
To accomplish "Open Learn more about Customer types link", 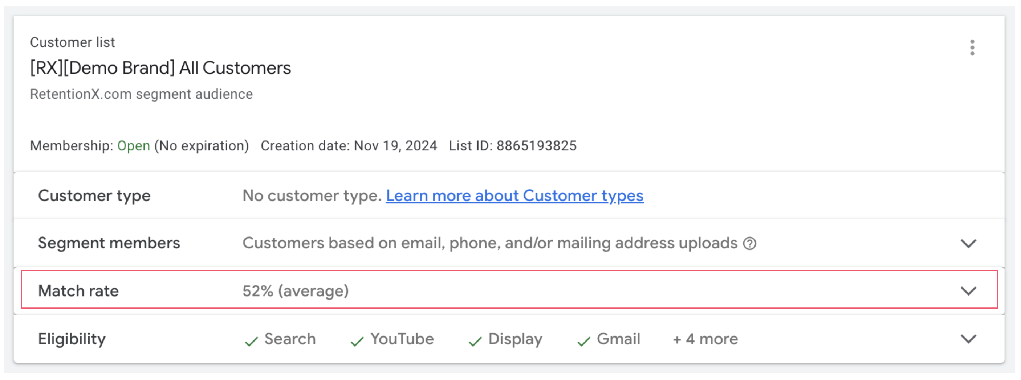I will tap(514, 195).
